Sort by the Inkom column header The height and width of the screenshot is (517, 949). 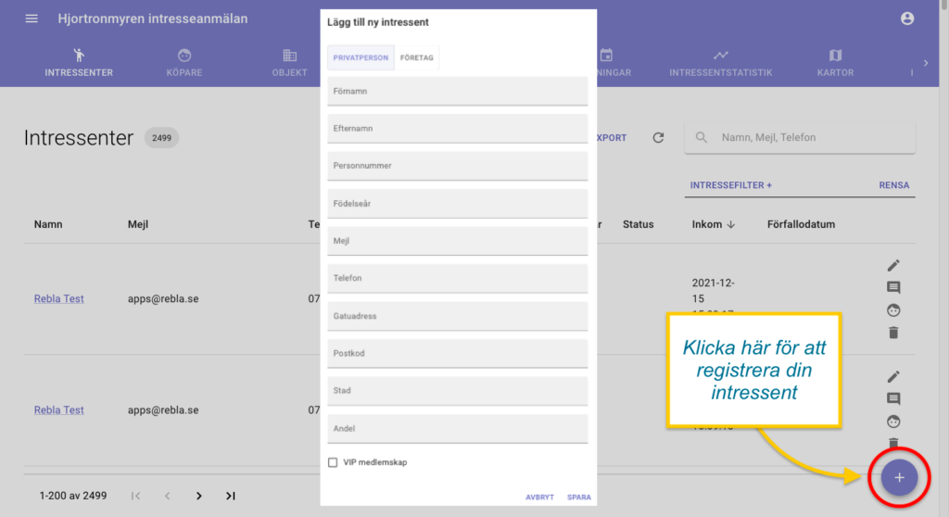click(x=706, y=224)
